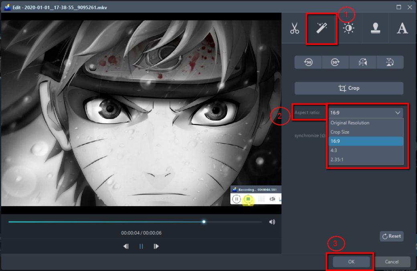Maximize the Edit window
Viewport: 417px width, 271px height.
coord(399,7)
